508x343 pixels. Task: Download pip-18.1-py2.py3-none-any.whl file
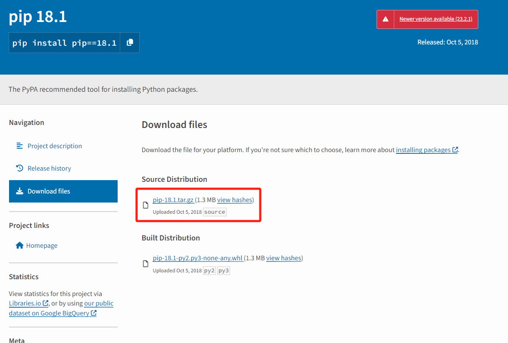(198, 258)
